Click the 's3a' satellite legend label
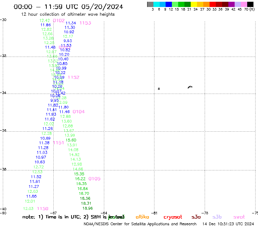This screenshot has height=227, width=258. [196, 217]
